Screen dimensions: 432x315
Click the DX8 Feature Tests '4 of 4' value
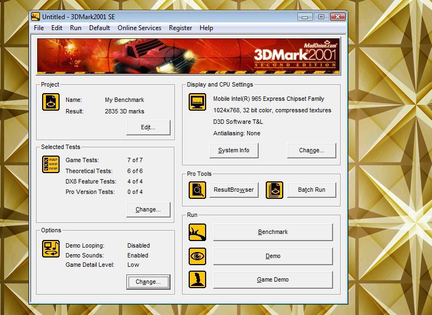click(135, 181)
